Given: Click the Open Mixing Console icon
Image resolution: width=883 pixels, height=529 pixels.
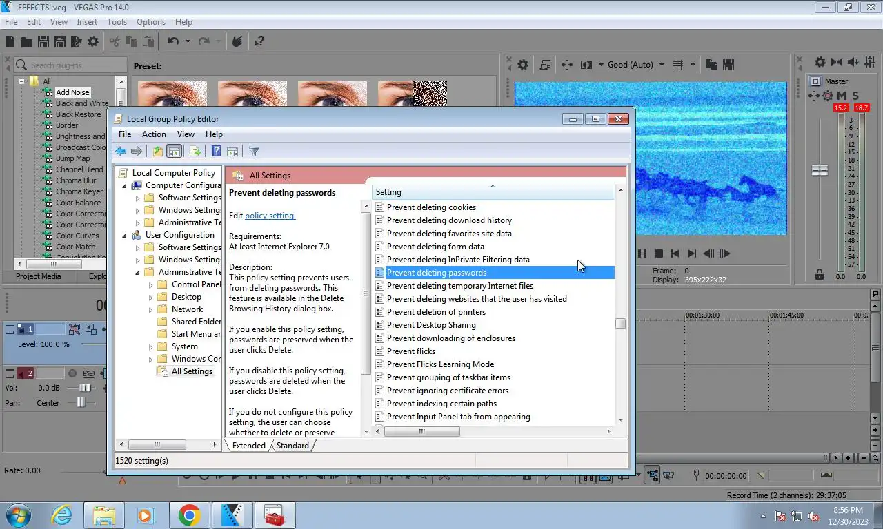Looking at the screenshot, I should click(x=870, y=62).
